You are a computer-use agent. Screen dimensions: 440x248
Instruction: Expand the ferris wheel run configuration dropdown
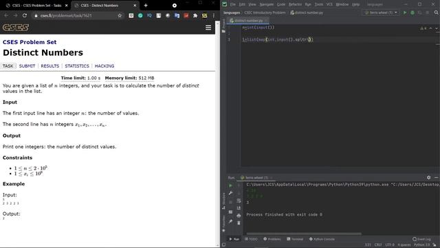point(380,12)
